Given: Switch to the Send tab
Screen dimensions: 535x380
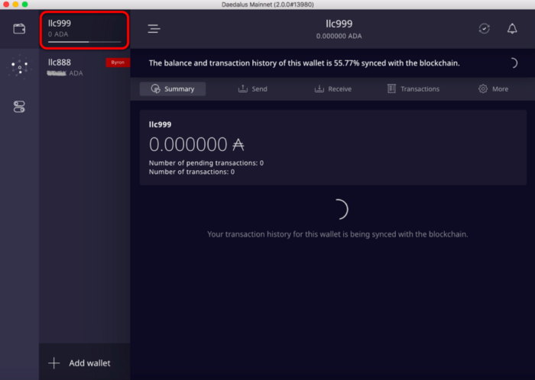Looking at the screenshot, I should [252, 89].
